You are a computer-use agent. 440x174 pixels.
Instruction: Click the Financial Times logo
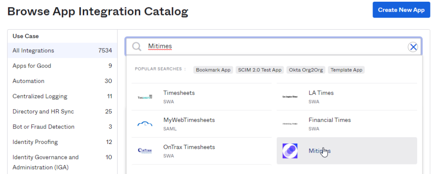pos(290,124)
